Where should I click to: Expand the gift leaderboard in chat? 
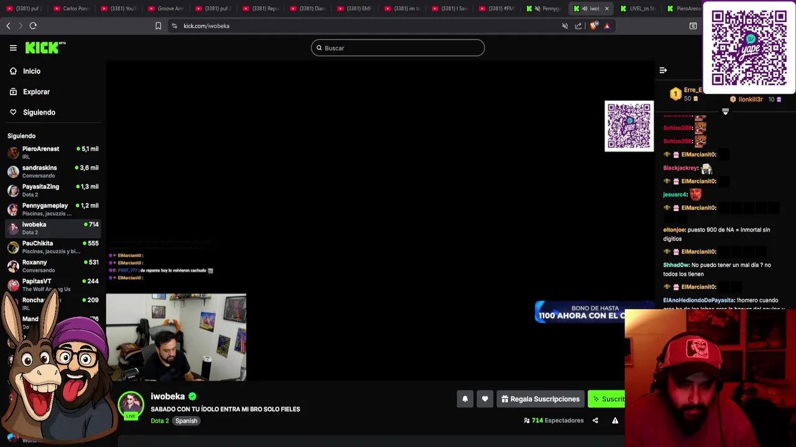coord(725,112)
